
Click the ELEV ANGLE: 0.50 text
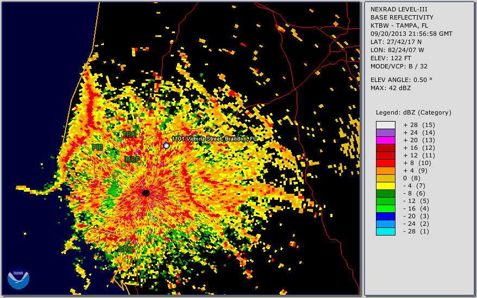(x=401, y=80)
